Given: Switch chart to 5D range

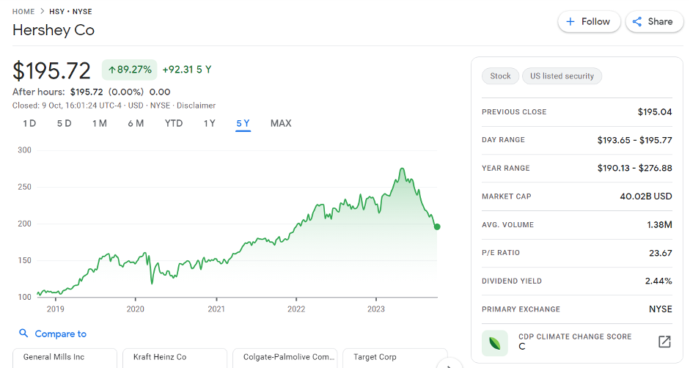Looking at the screenshot, I should 65,123.
